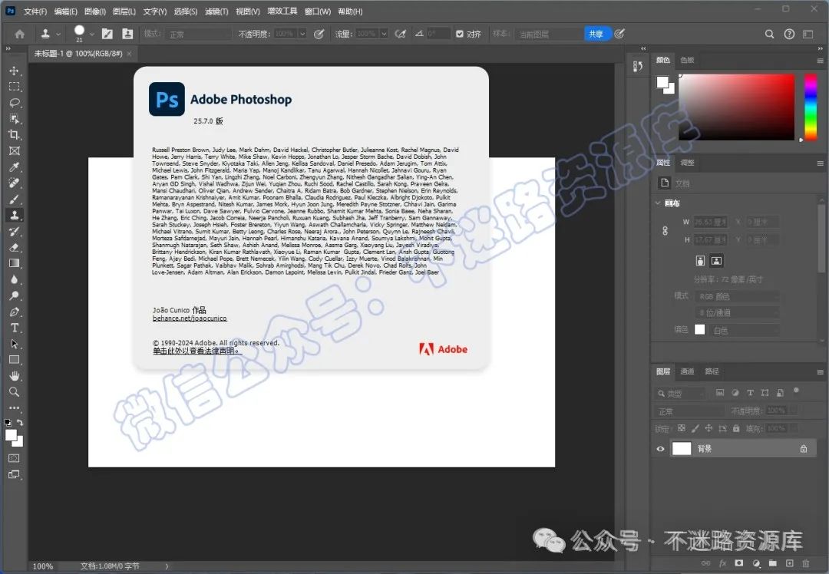Hide the 背景 layer with eye icon
Viewport: 829px width, 574px height.
pyautogui.click(x=660, y=449)
